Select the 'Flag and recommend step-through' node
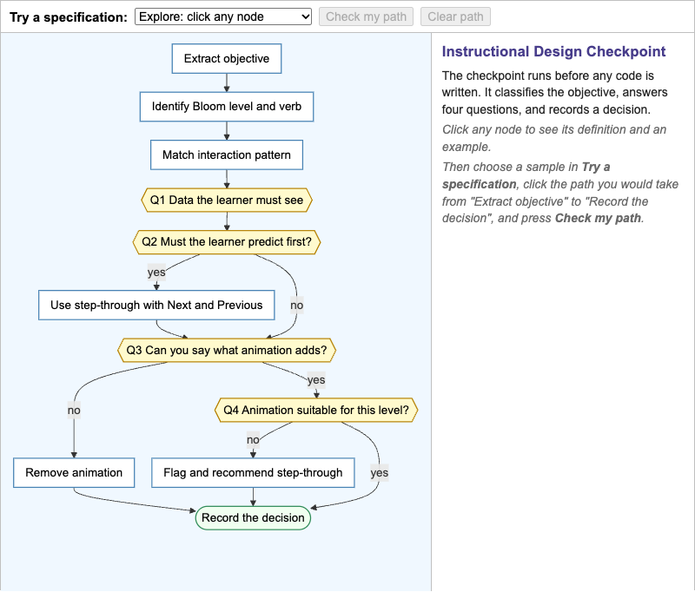The width and height of the screenshot is (695, 592). tap(253, 473)
